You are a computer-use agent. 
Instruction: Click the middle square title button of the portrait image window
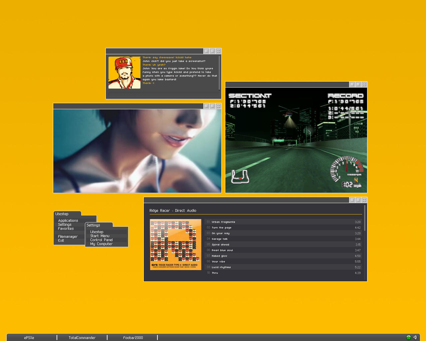pyautogui.click(x=212, y=106)
